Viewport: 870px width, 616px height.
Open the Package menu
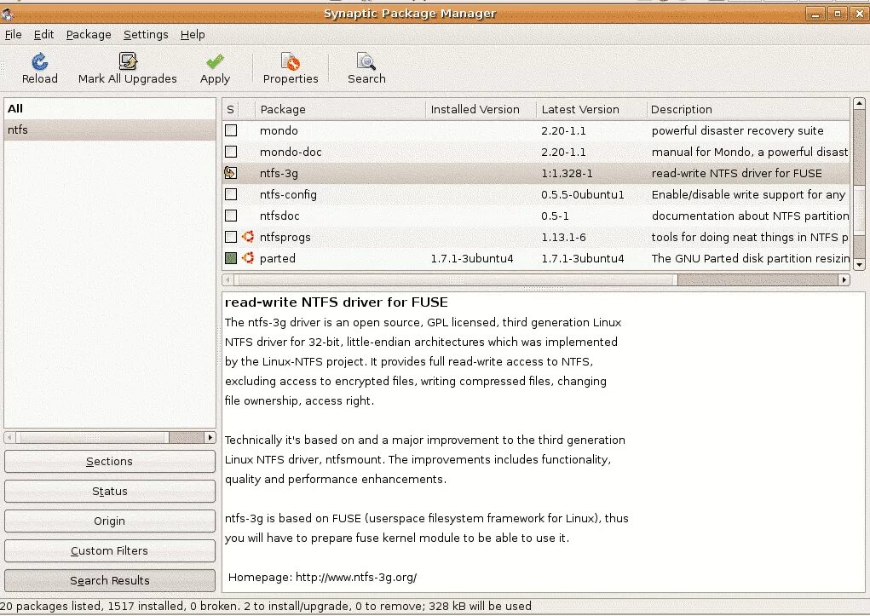point(89,34)
